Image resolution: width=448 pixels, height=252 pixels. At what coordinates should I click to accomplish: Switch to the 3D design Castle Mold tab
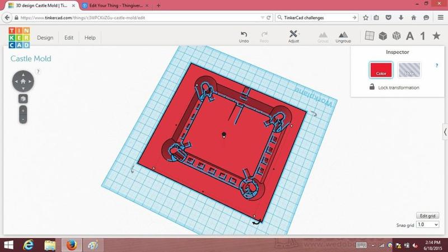(x=41, y=6)
